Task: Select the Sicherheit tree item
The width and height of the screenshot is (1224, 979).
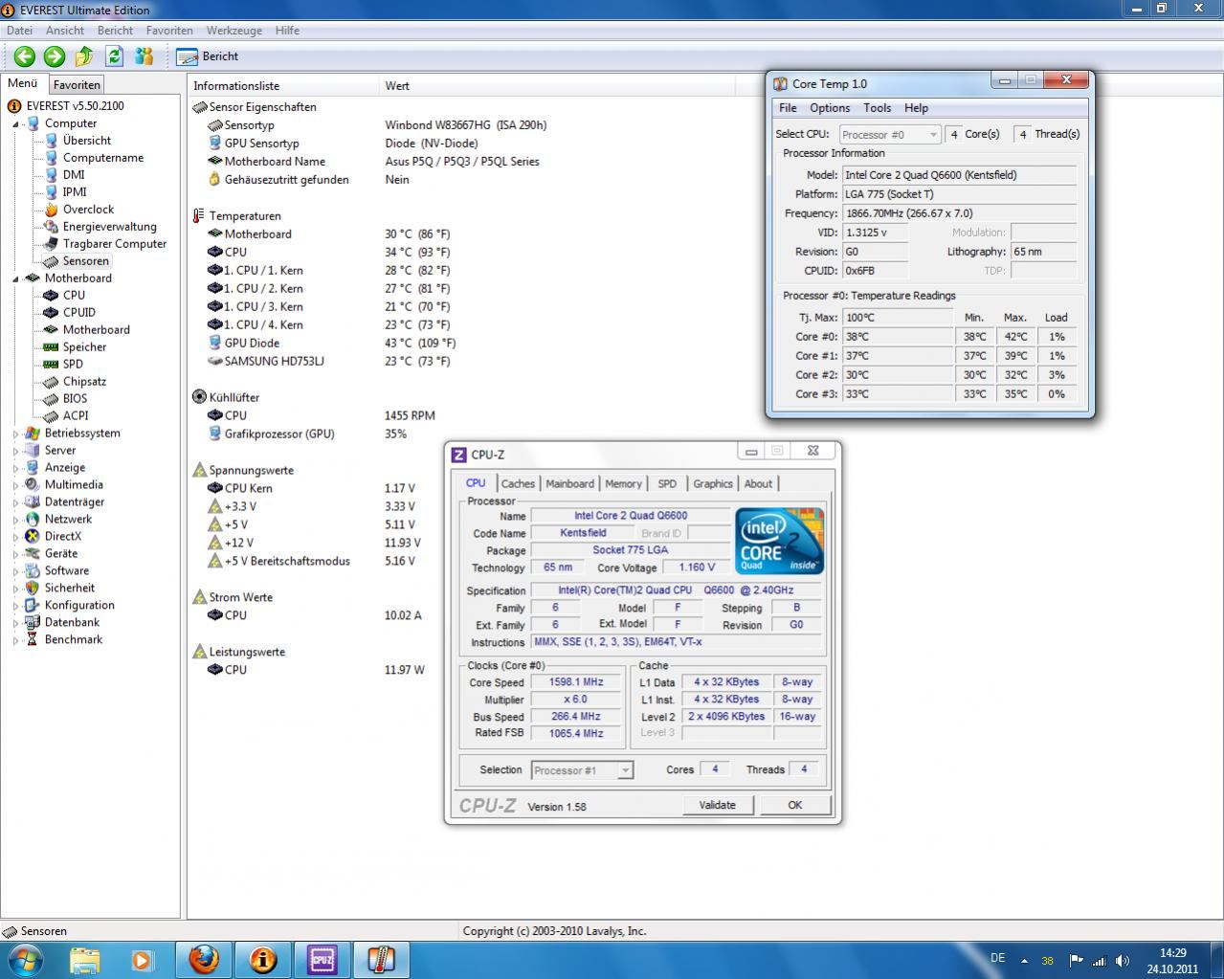Action: 70,589
